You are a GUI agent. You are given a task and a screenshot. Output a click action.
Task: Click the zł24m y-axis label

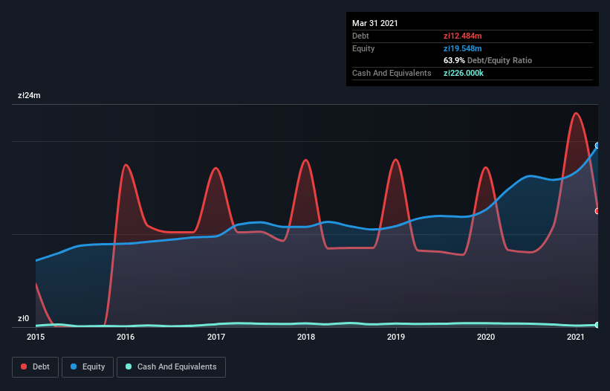(29, 95)
